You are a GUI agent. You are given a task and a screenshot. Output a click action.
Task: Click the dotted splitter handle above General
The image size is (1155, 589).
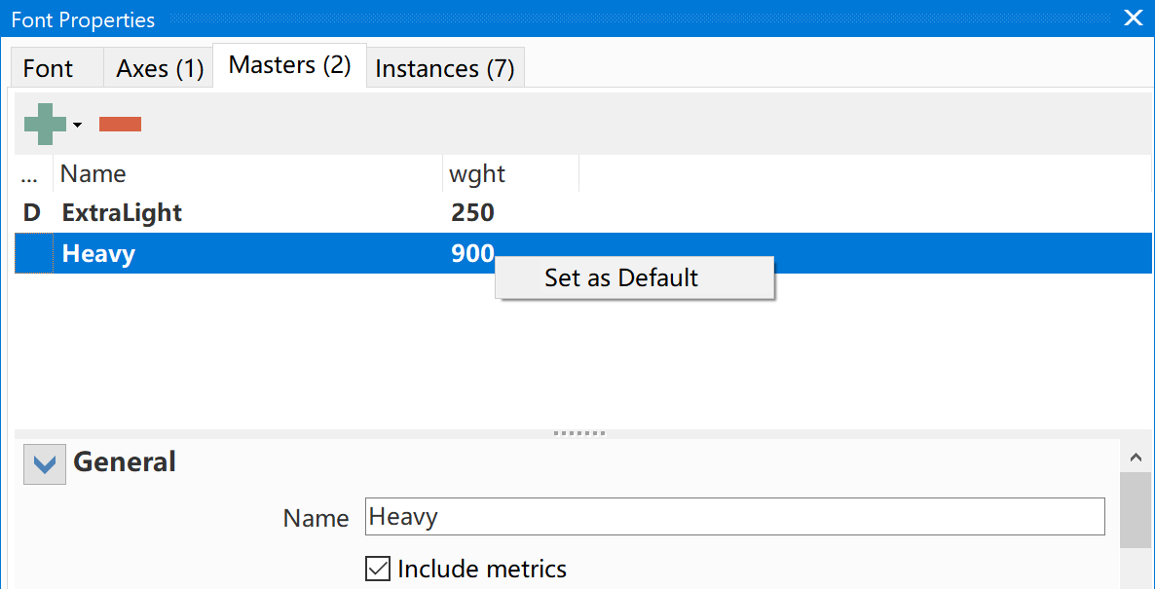coord(579,433)
